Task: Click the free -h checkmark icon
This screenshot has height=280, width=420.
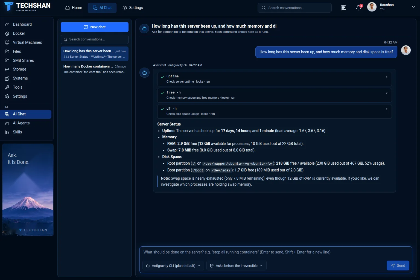Action: coord(162,93)
